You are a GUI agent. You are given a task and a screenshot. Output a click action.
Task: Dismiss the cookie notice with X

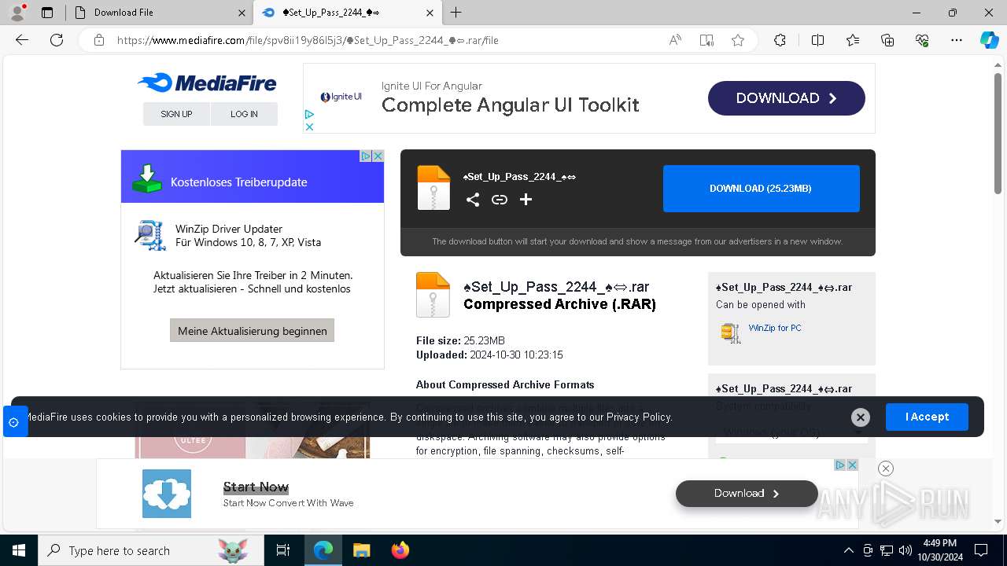pyautogui.click(x=861, y=417)
